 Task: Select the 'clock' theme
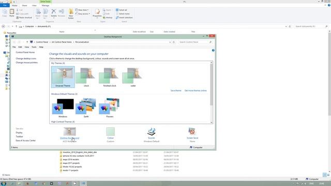pyautogui.click(x=86, y=77)
